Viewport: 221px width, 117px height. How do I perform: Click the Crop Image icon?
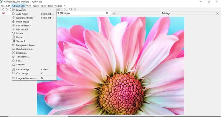(13, 73)
